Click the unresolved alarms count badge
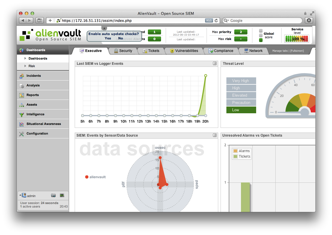The image size is (332, 235). pos(154,39)
